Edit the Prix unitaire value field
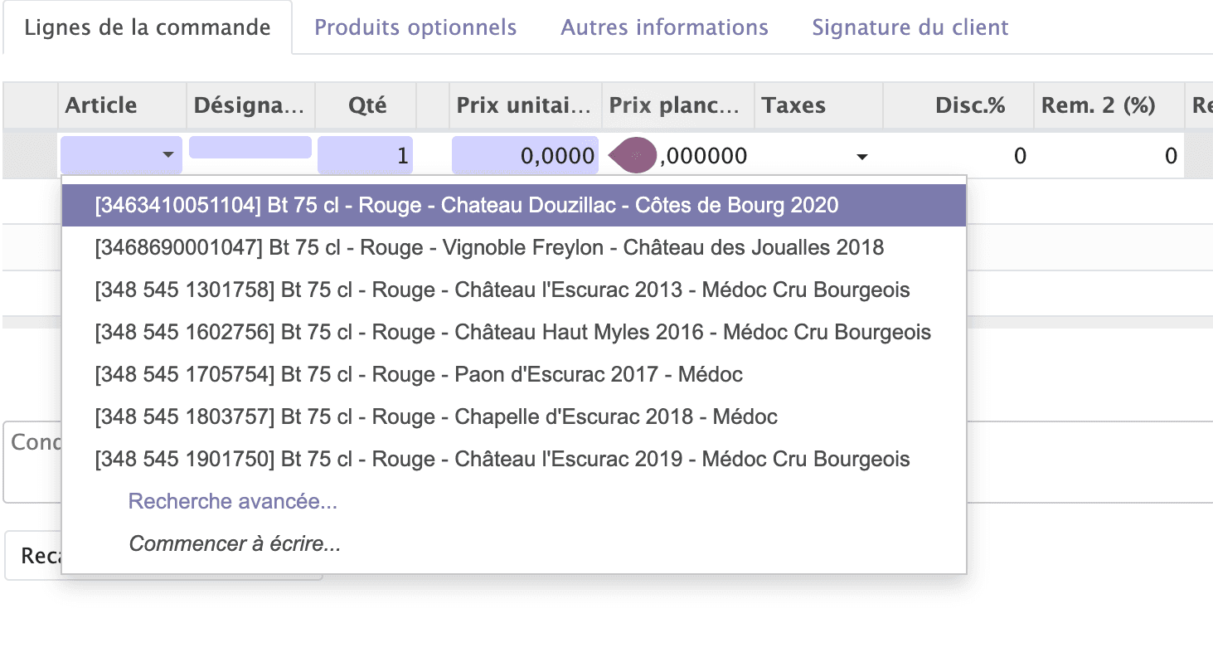The image size is (1213, 672). click(x=525, y=155)
